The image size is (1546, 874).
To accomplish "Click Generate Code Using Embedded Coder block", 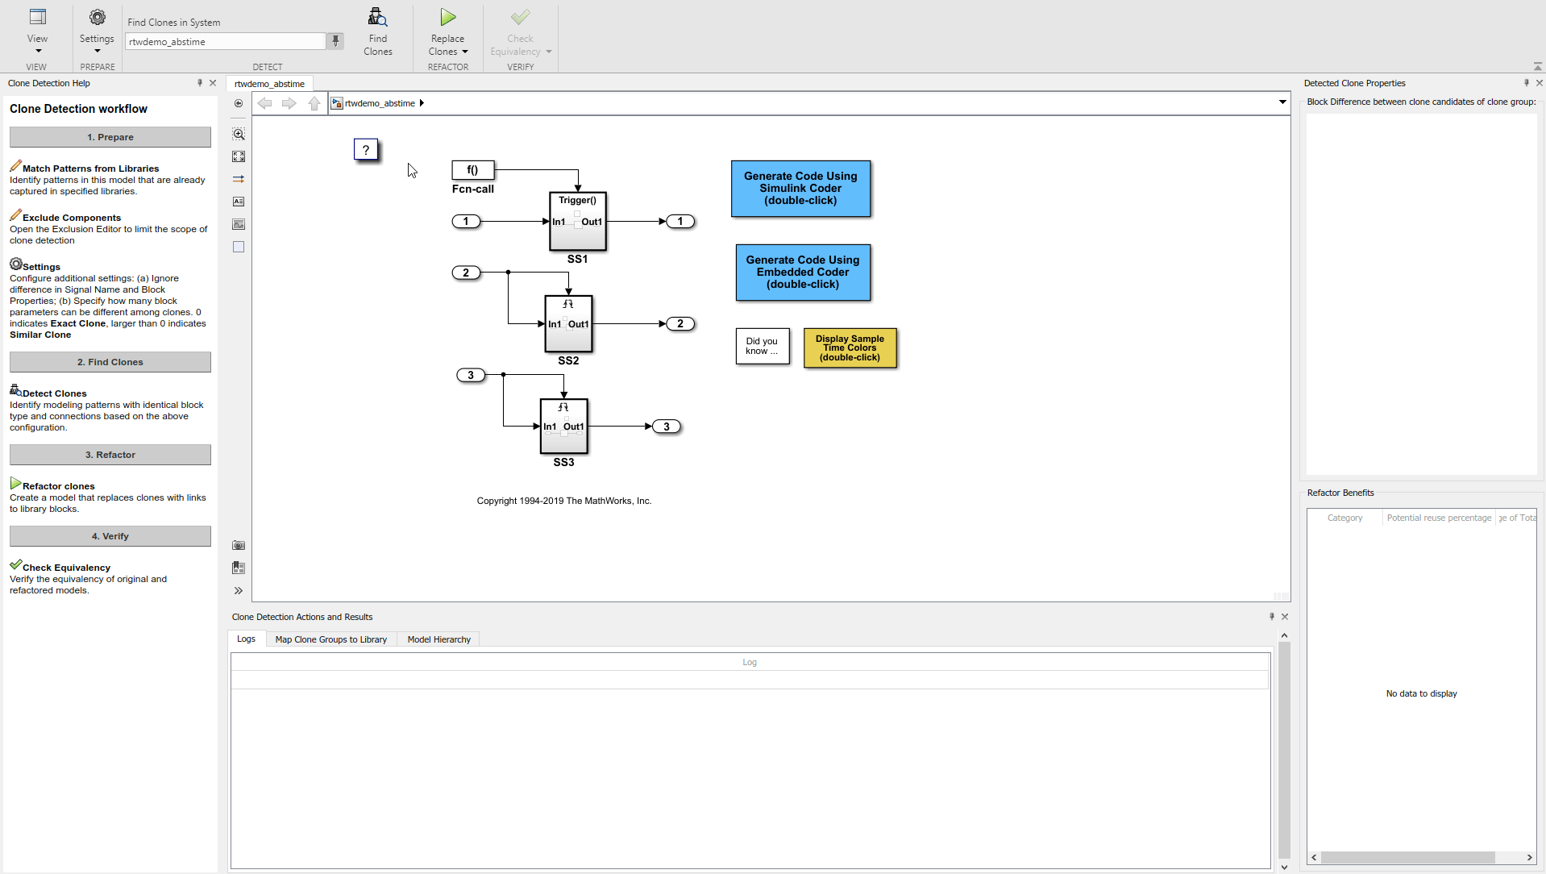I will tap(803, 273).
